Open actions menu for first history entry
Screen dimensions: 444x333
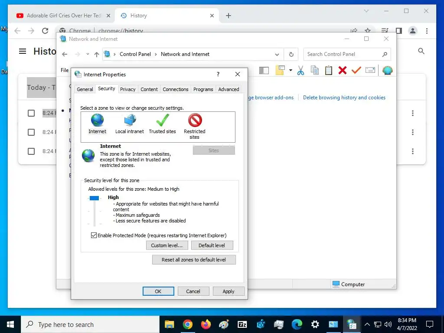[413, 113]
